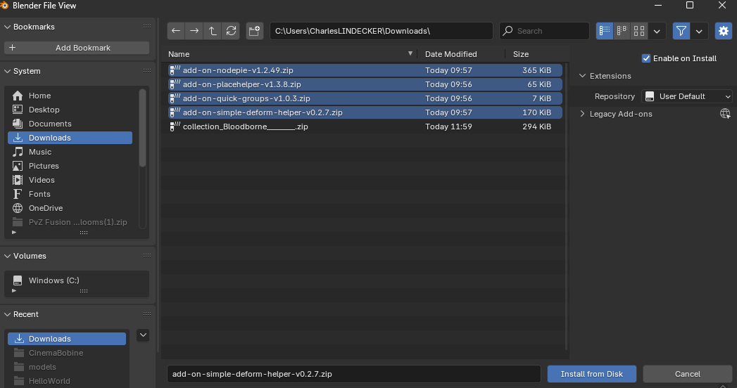Select collection_Bloodborne zip file
This screenshot has height=388, width=737.
tap(365, 127)
